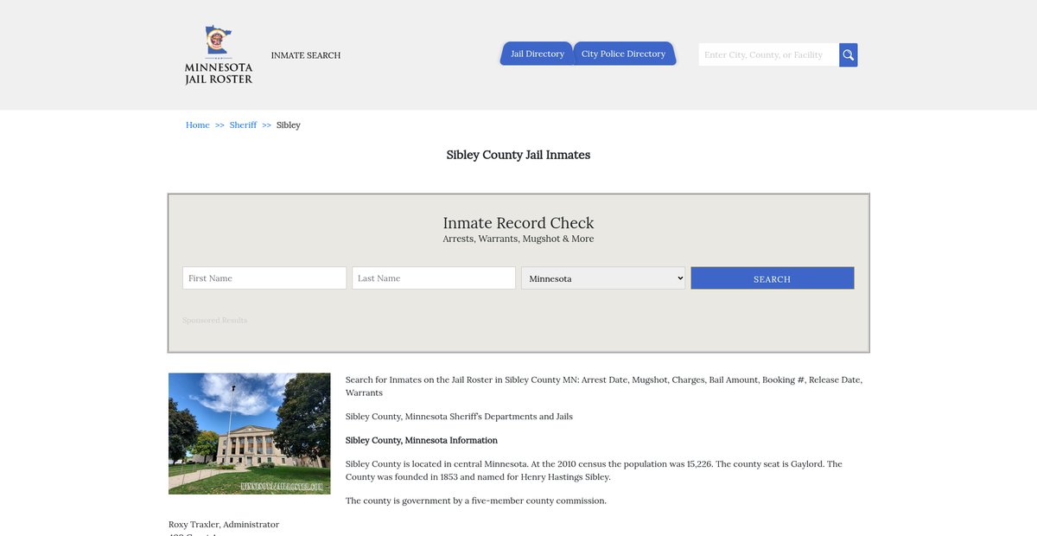Click the Inmate Record Check heading
This screenshot has width=1037, height=536.
518,223
